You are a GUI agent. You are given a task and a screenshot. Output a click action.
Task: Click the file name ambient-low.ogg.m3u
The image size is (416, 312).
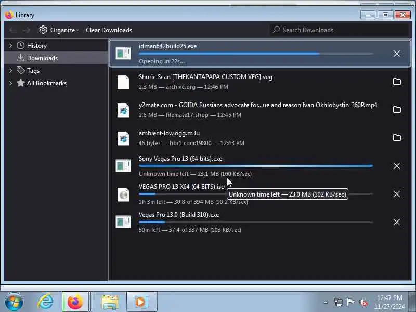tap(169, 133)
